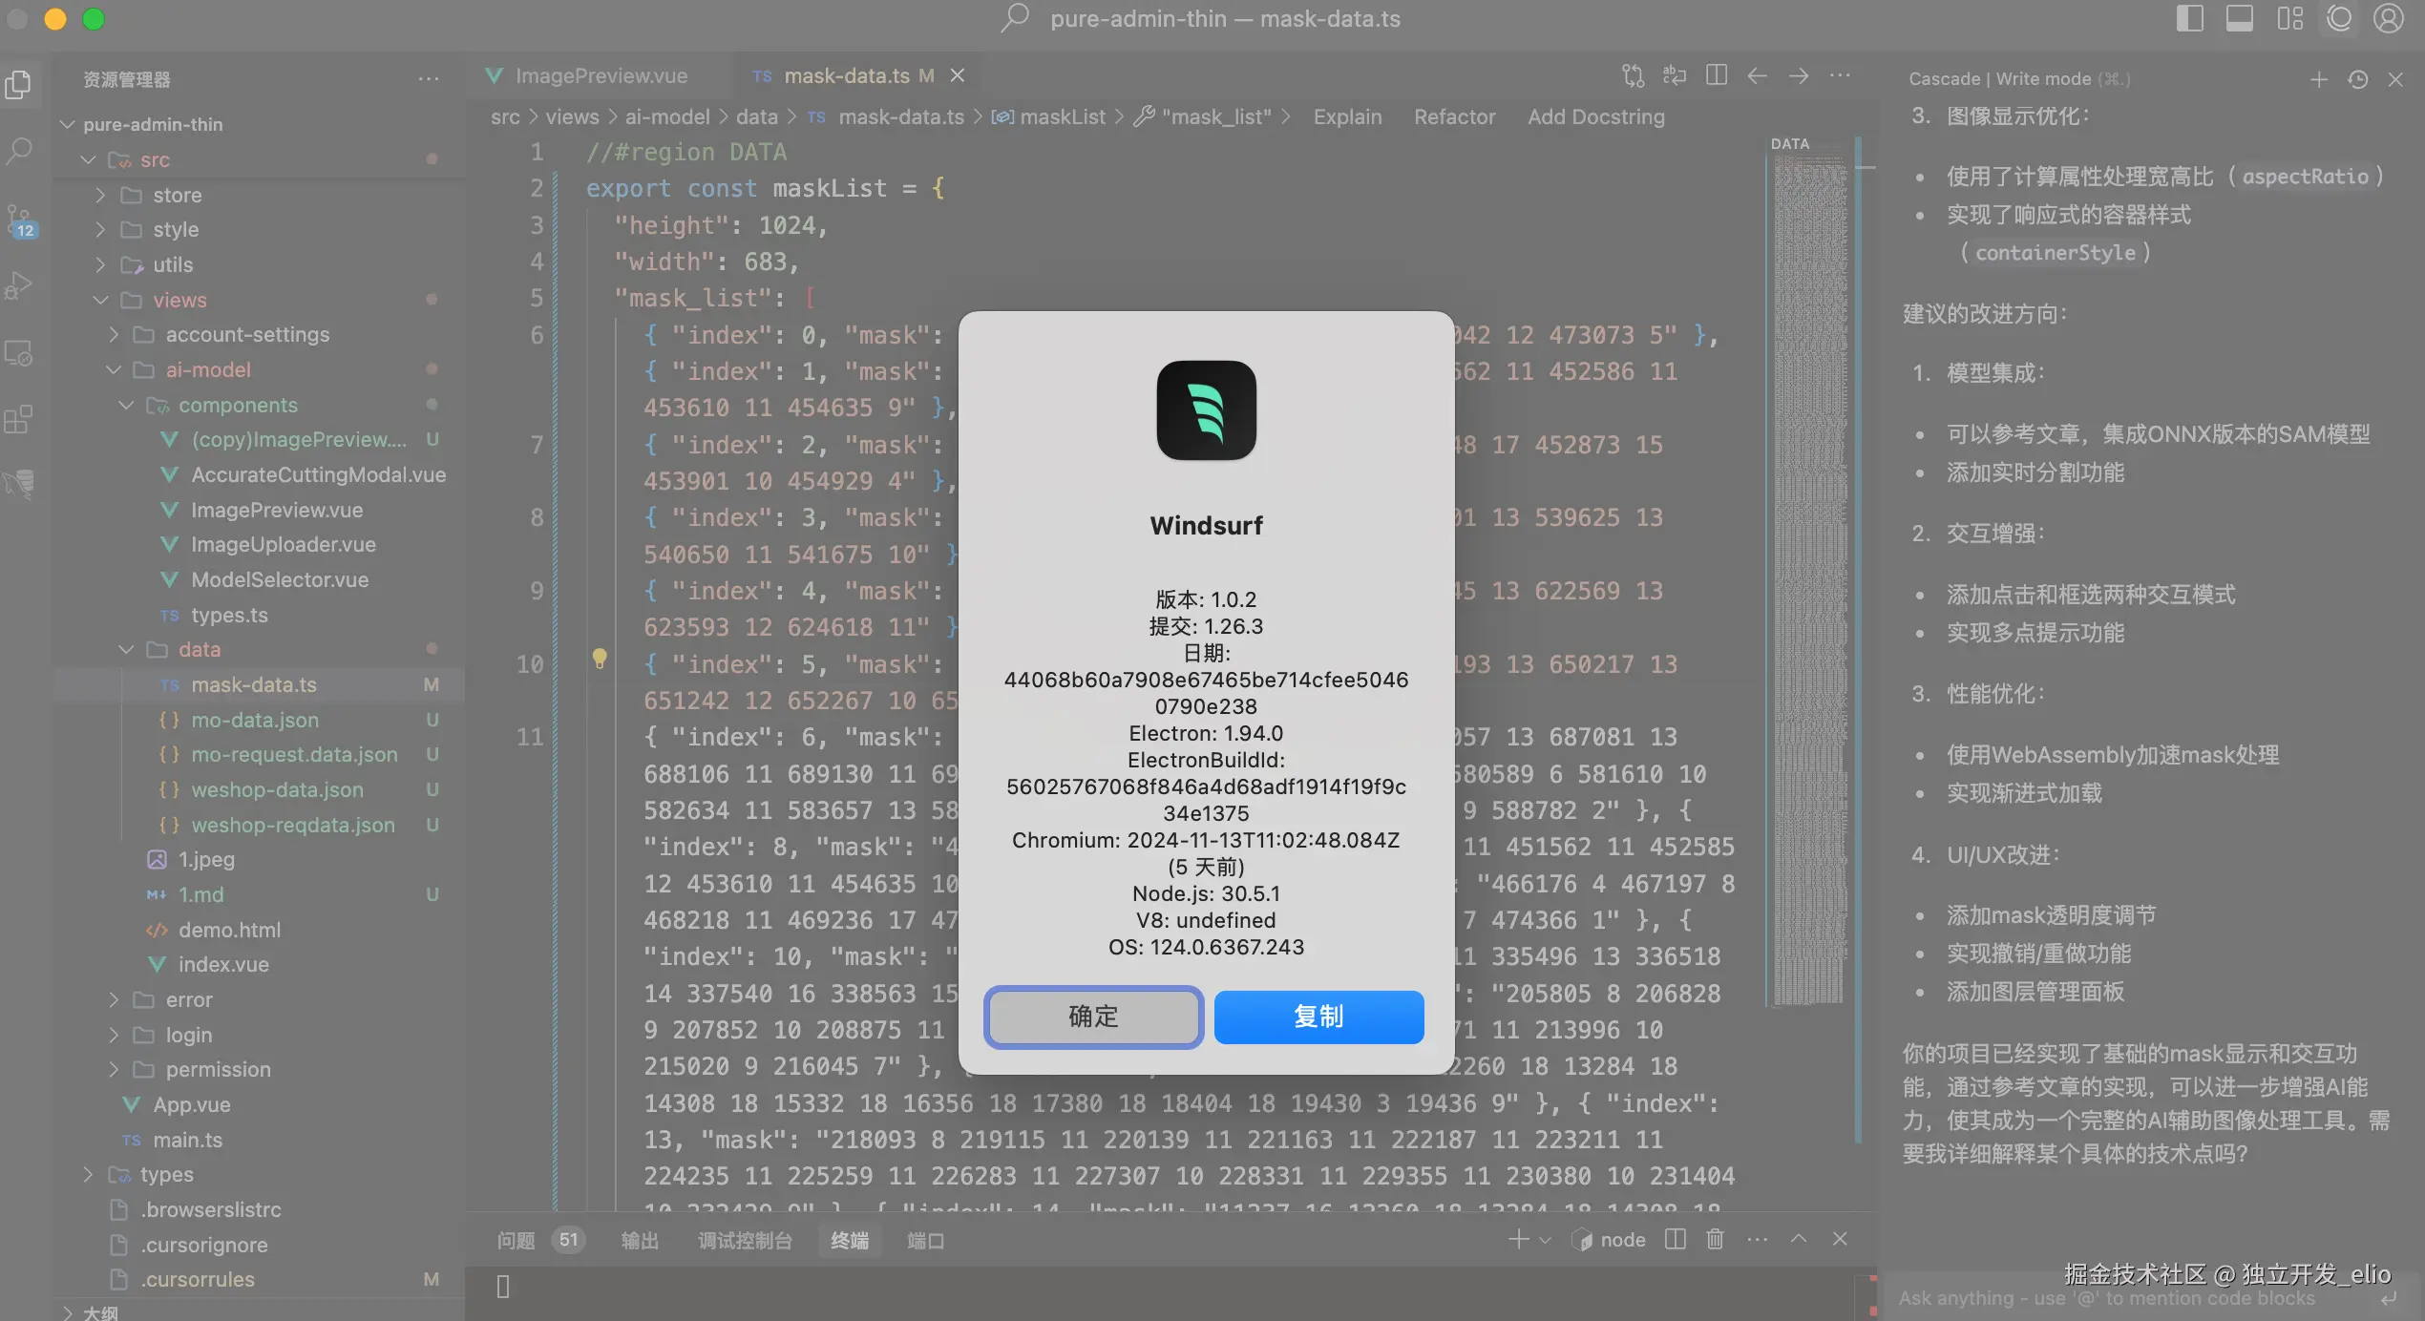2425x1321 pixels.
Task: Split the editor using the split icon
Action: 1717,75
